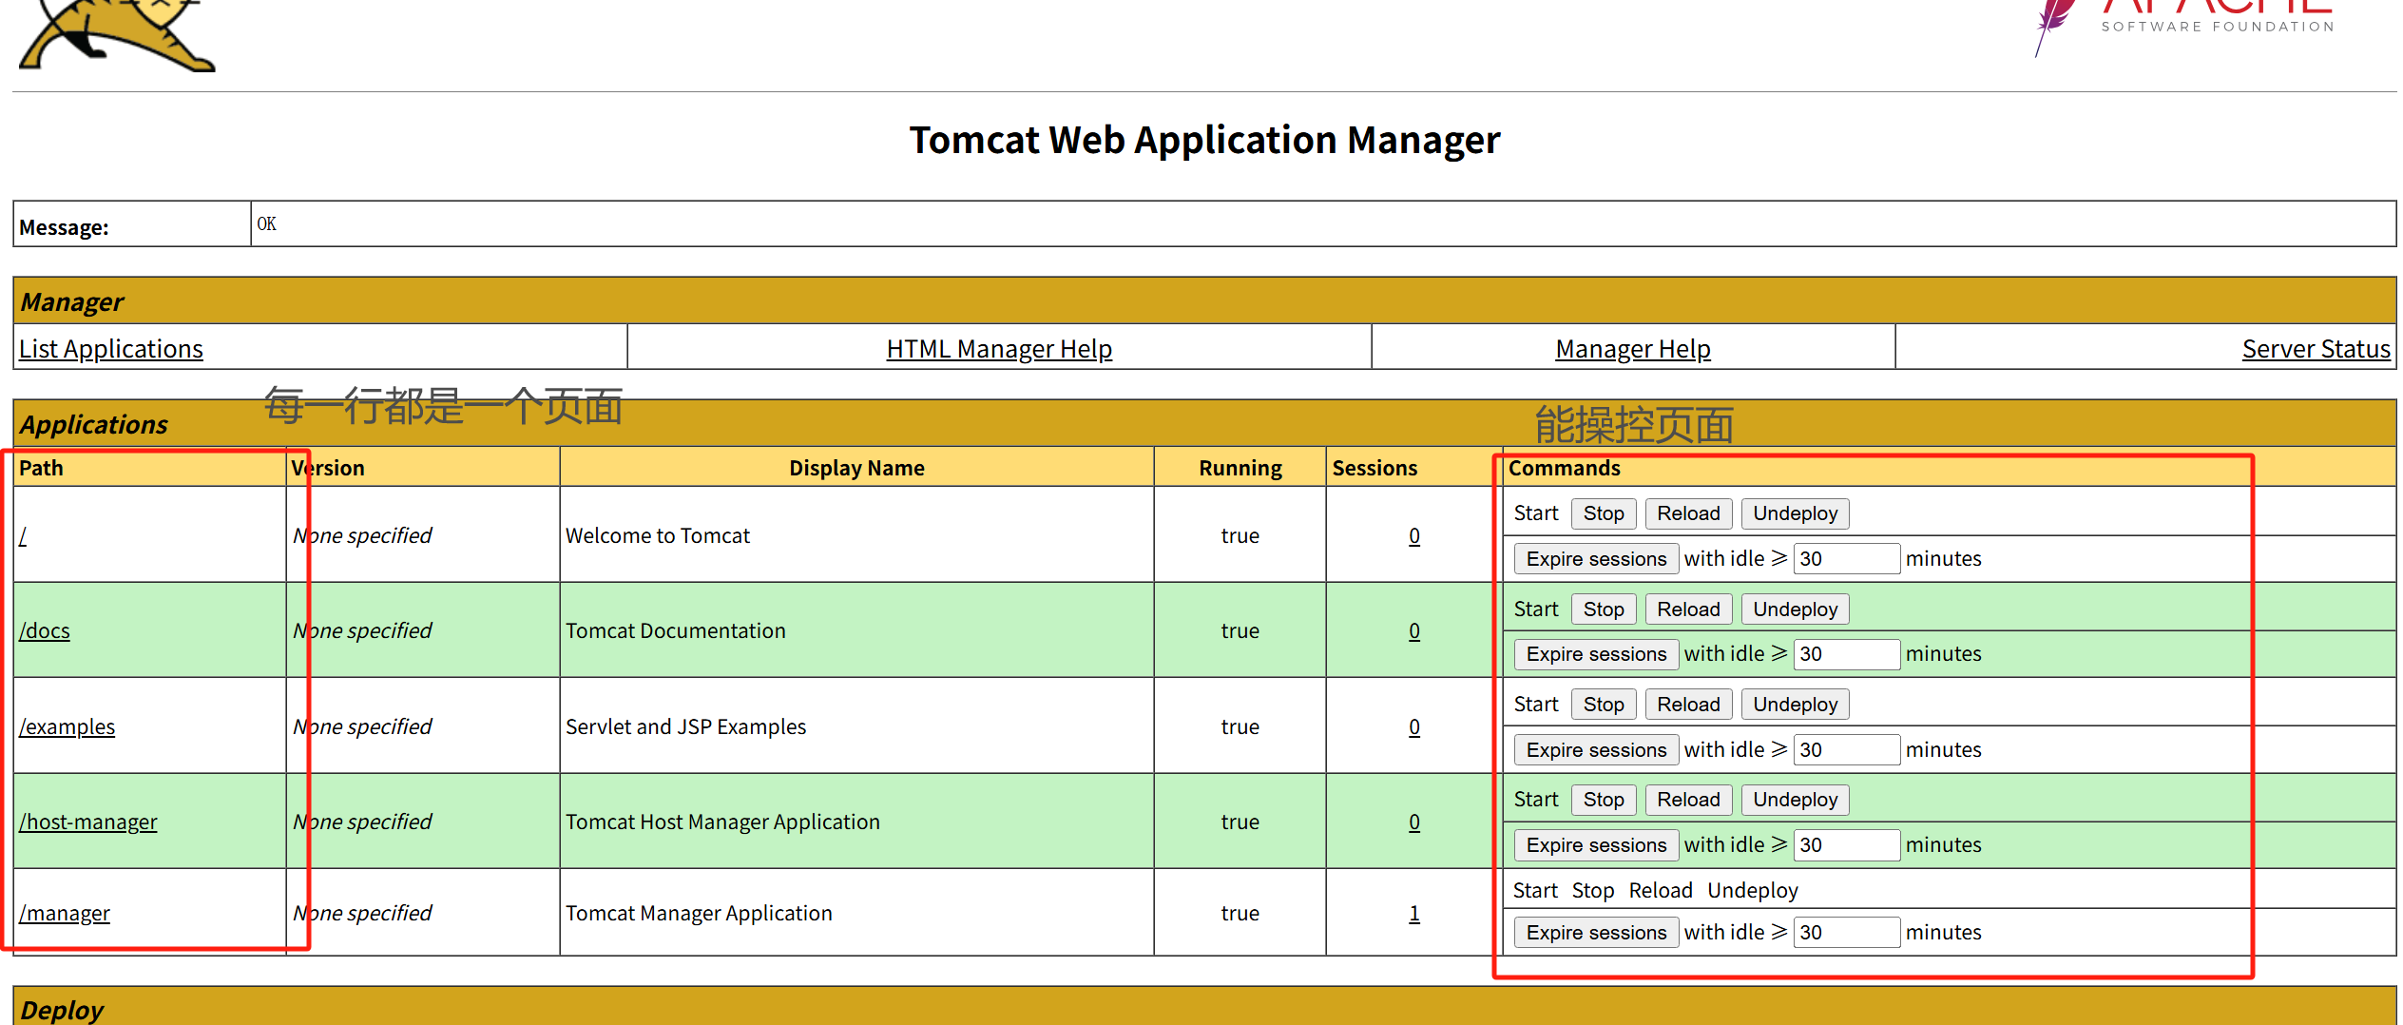Screen dimensions: 2403x1025
Task: View sessions count for /host-manager
Action: (1414, 822)
